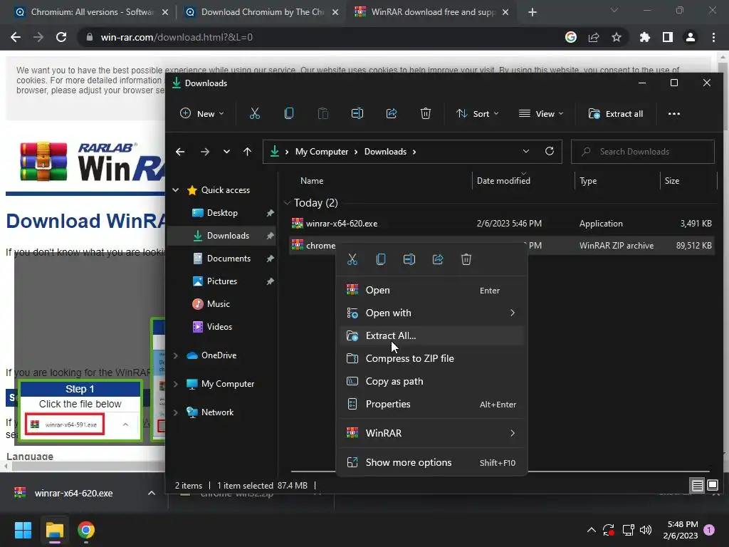Share this page from address bar
Viewport: 729px width, 547px height.
tap(594, 37)
